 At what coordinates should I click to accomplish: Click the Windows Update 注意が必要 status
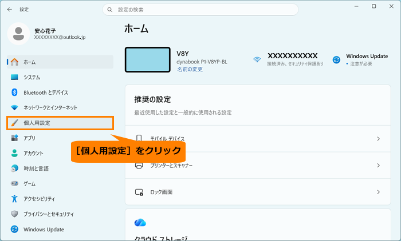(361, 64)
